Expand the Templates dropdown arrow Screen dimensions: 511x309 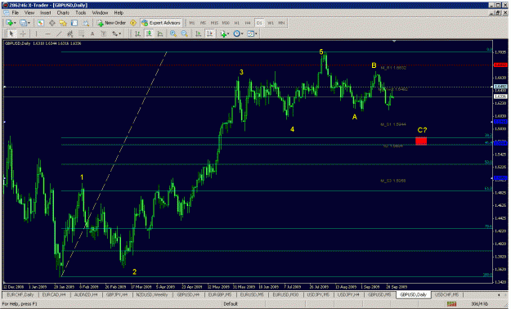click(256, 34)
